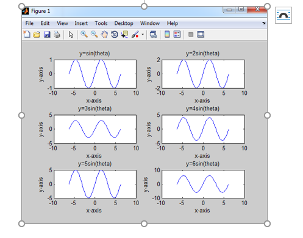Image resolution: width=303 pixels, height=238 pixels.
Task: Open the Tools menu
Action: tap(101, 23)
